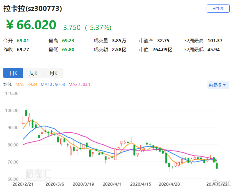This screenshot has height=188, width=233.
Task: Switch to 周K weekly chart tab
Action: click(x=33, y=73)
